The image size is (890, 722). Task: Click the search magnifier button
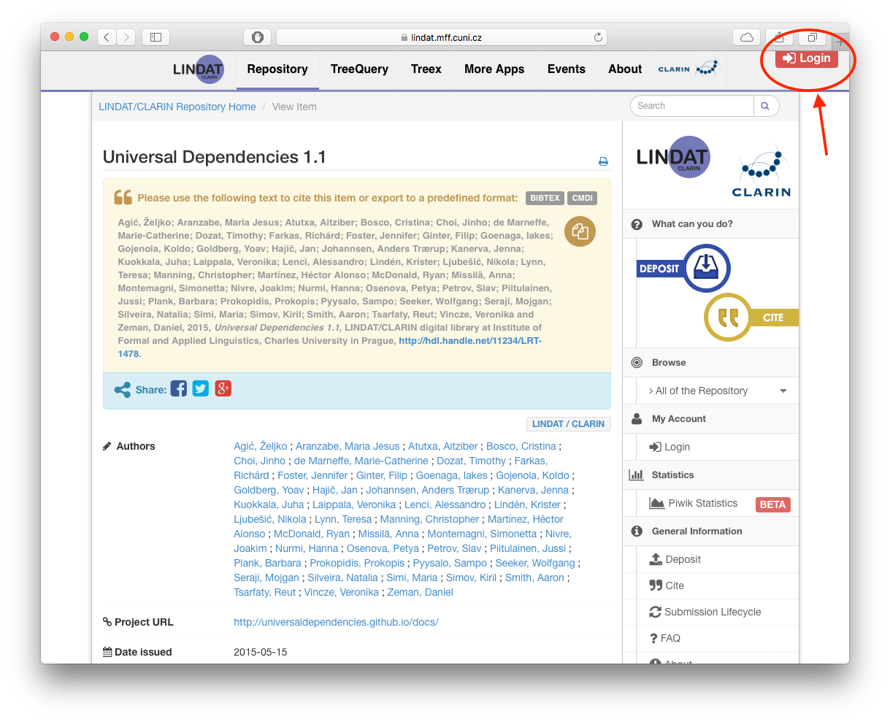pyautogui.click(x=765, y=106)
